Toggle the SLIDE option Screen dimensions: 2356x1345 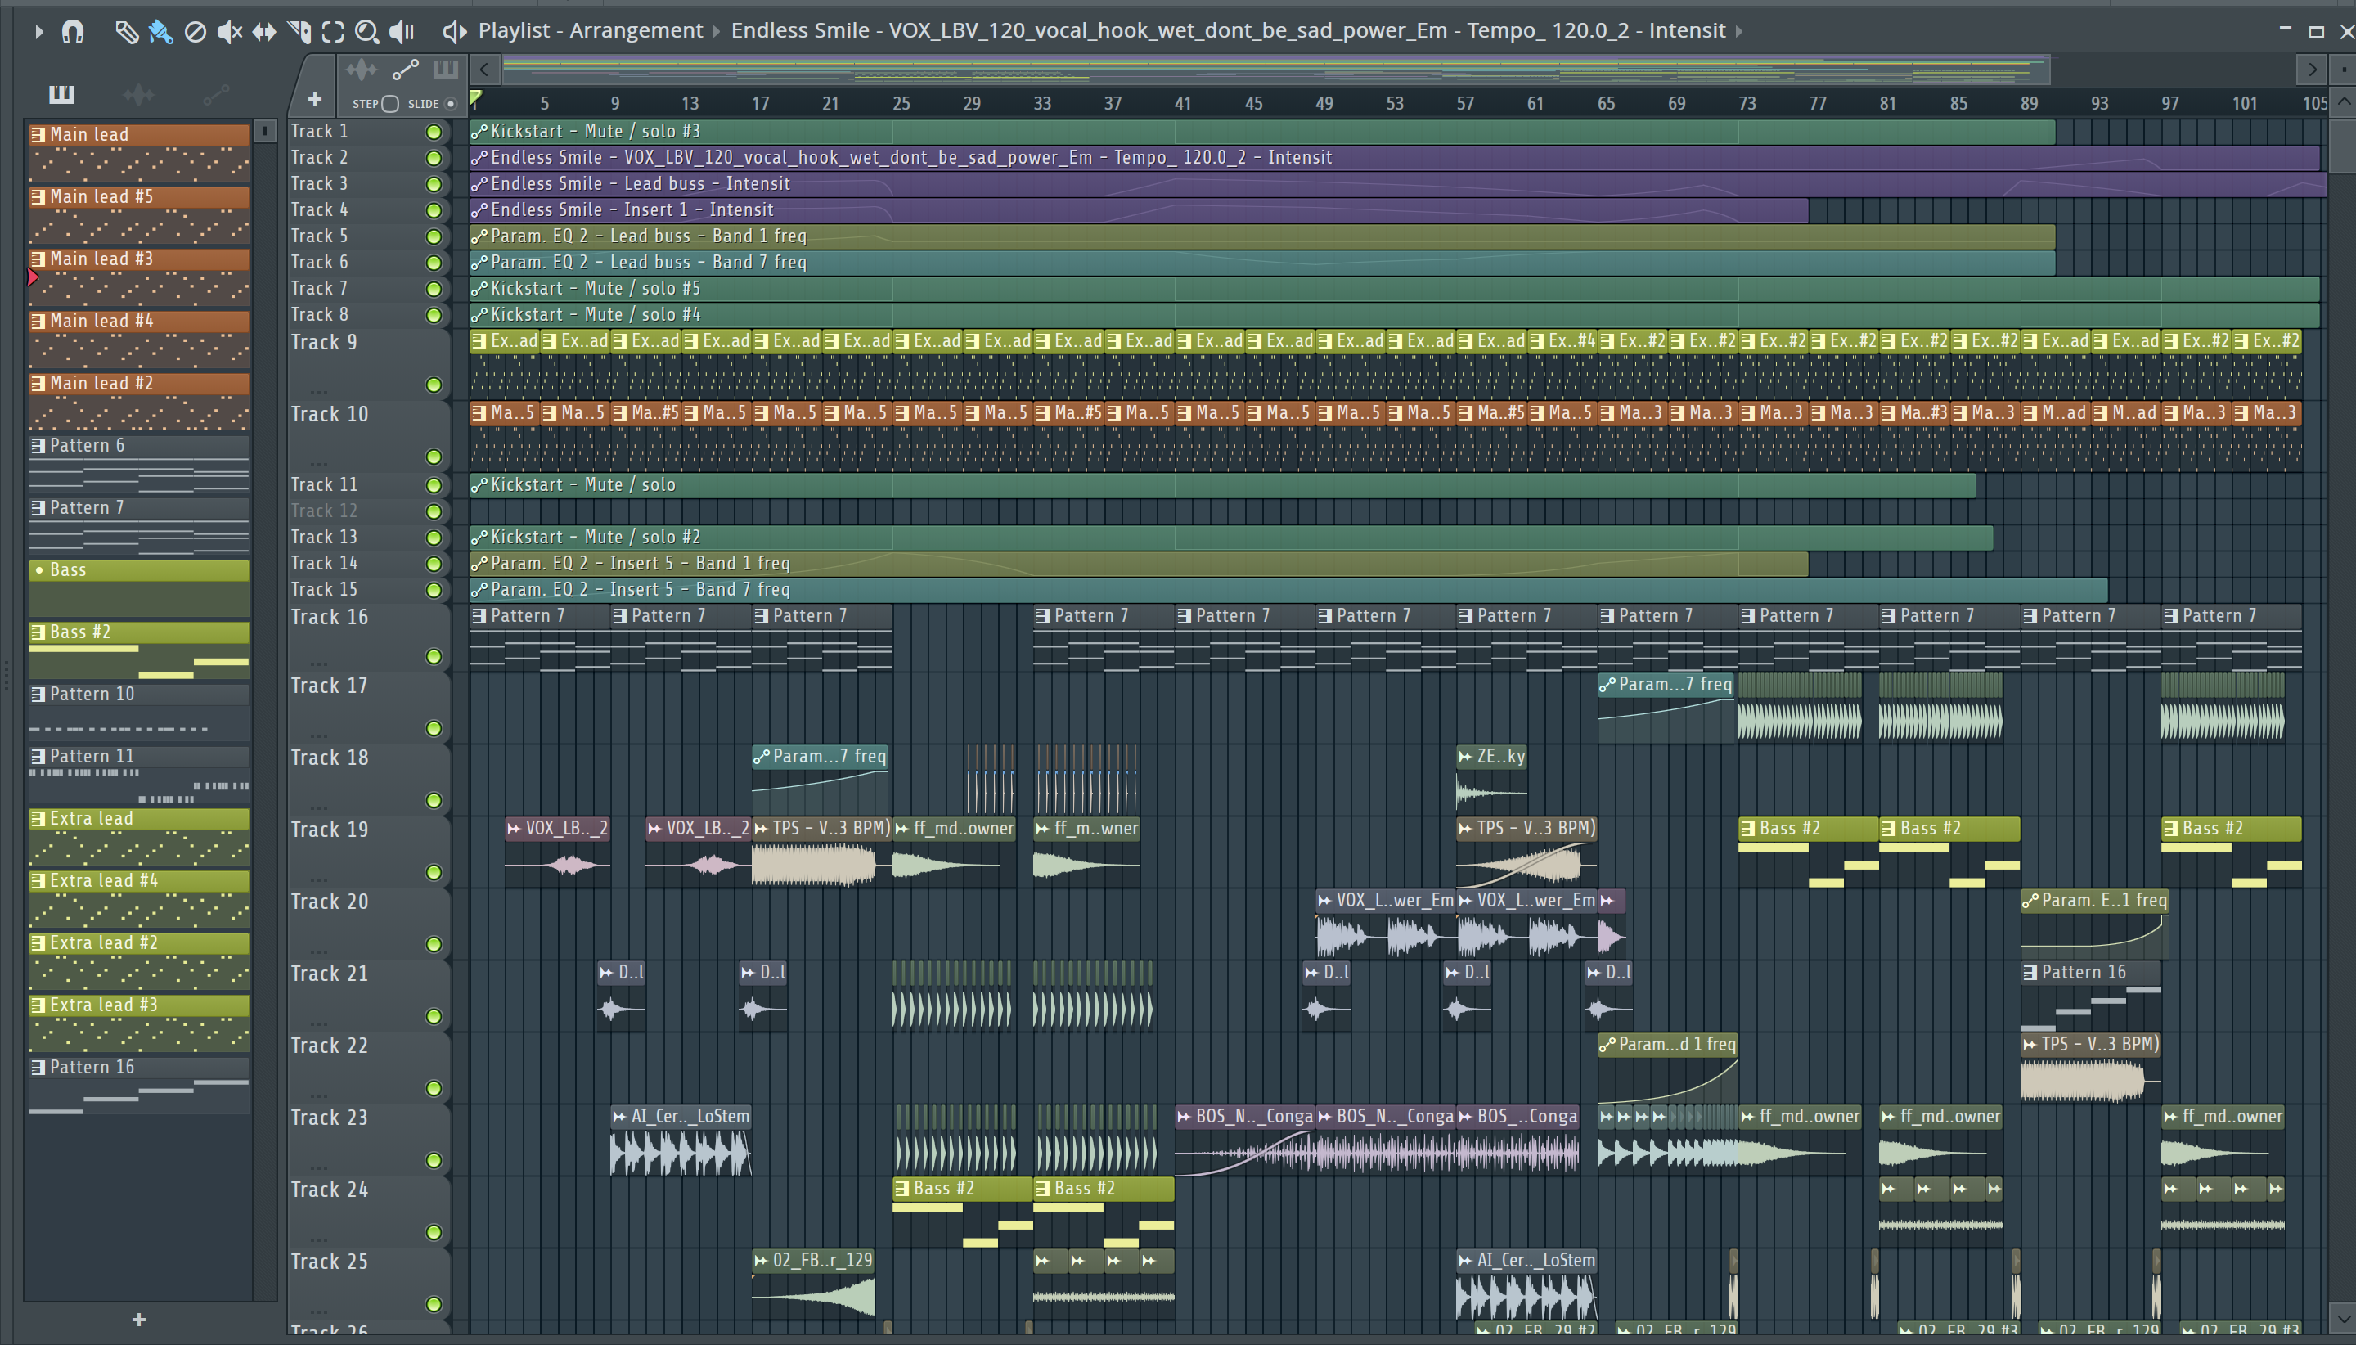click(x=451, y=103)
